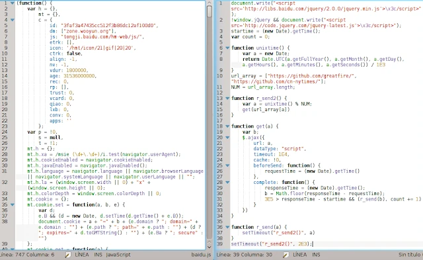Click final 'setTimeout("r_send2()", 2E3)' line 39
Image resolution: width=423 pixels, height=260 pixels.
(272, 244)
